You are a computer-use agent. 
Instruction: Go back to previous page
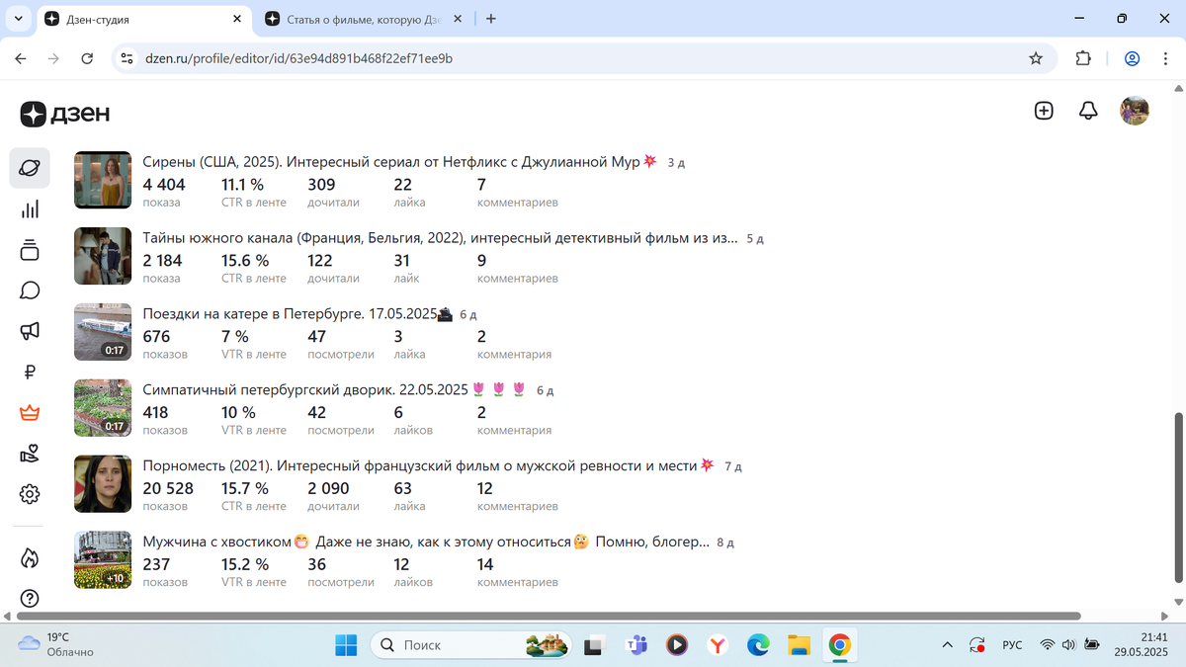pyautogui.click(x=21, y=58)
